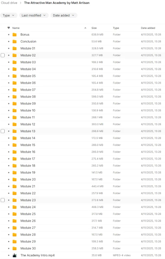Click the Module 19 folder icon
The height and width of the screenshot is (259, 165).
15,173
